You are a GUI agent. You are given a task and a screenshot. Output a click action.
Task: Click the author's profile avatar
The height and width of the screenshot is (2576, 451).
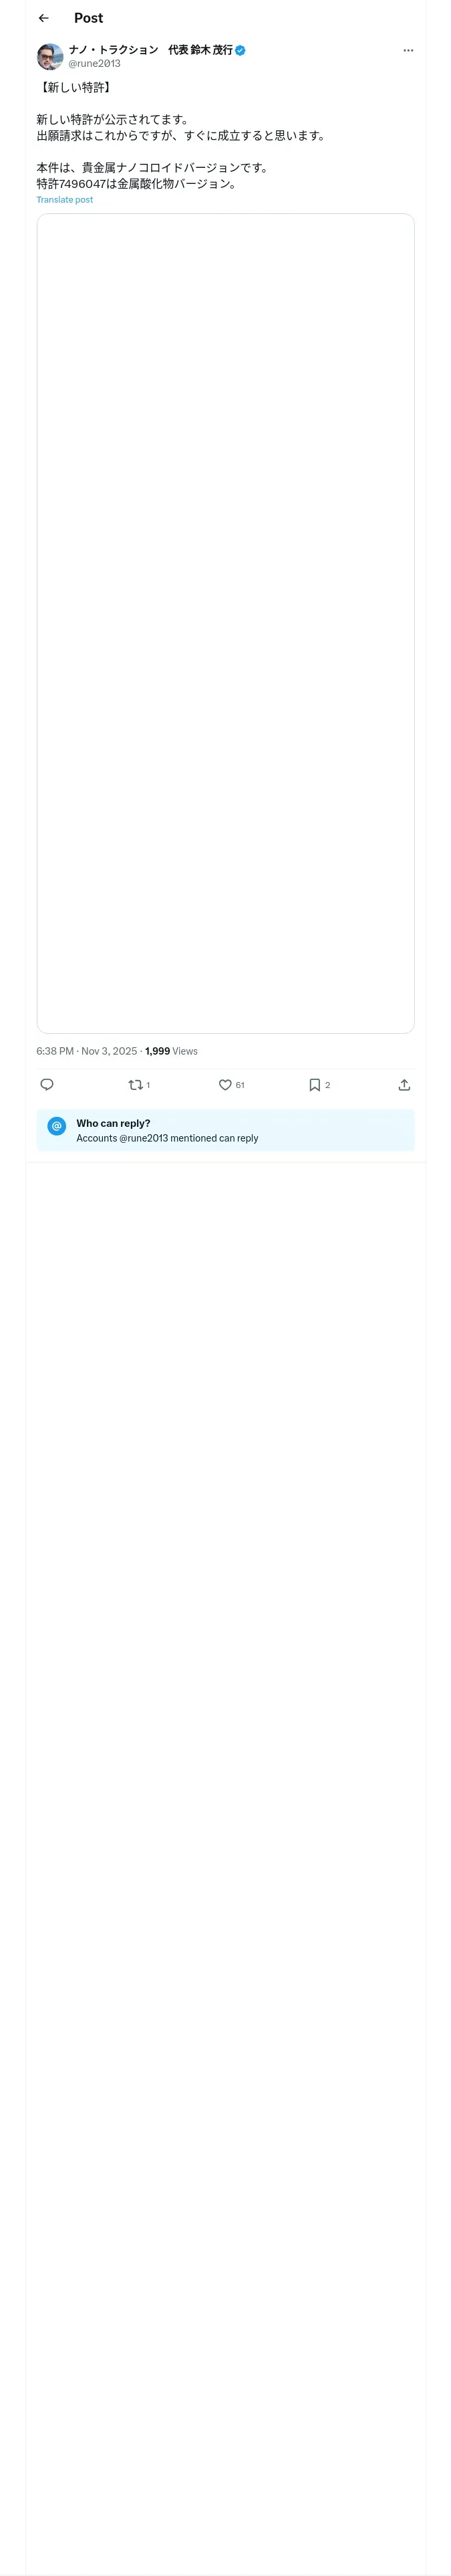click(50, 56)
